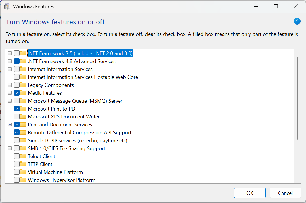Toggle the partially-filled .NET Framework 4.8 box
306x203 pixels.
point(17,61)
